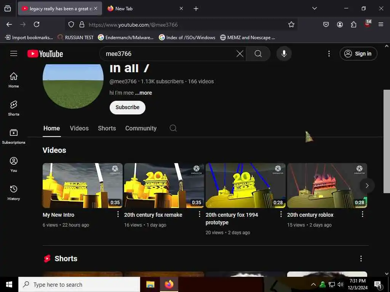Image resolution: width=390 pixels, height=292 pixels.
Task: Open the 20th century fox remake thumbnail
Action: tap(164, 186)
